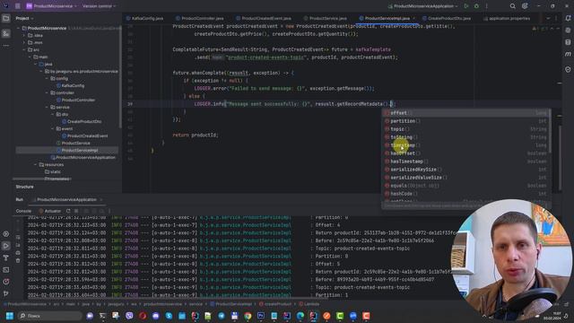
Task: Choose serializedValueSize() from the completion list
Action: tap(465, 178)
